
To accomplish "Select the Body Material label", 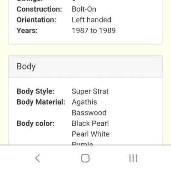I will click(41, 102).
